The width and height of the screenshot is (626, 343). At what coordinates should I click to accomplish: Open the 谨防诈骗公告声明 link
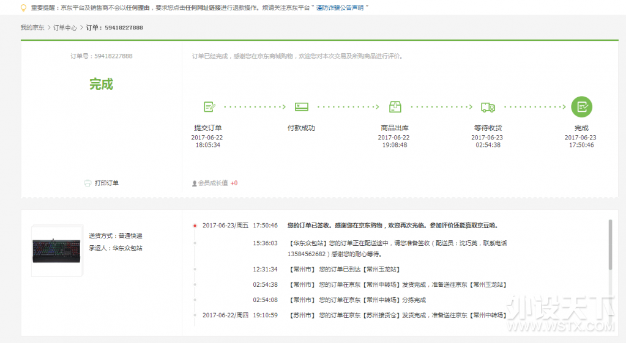340,8
